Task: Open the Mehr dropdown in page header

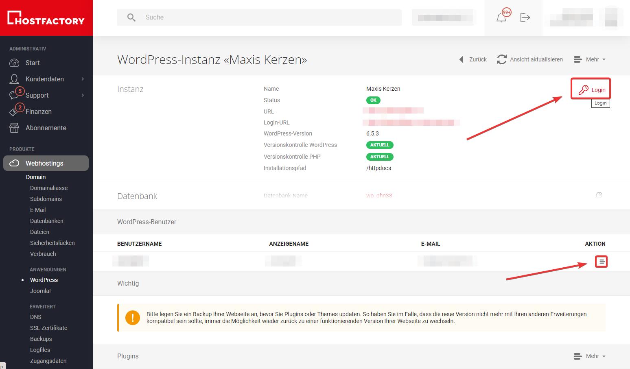Action: pos(589,59)
